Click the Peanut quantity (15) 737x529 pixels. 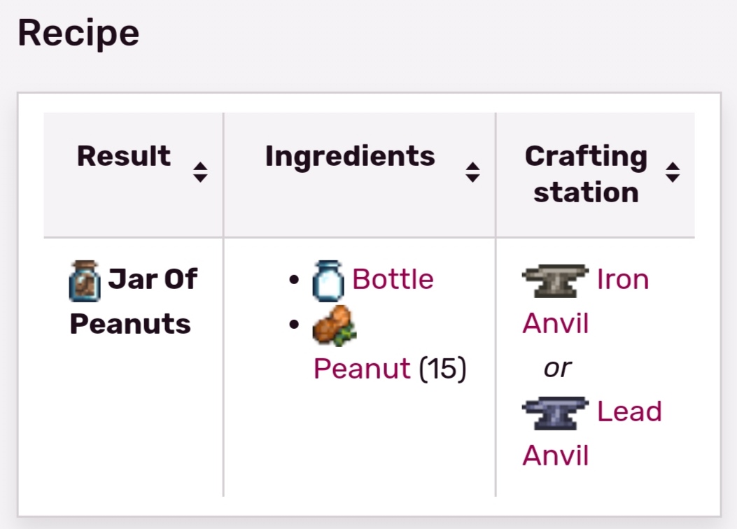pos(442,368)
